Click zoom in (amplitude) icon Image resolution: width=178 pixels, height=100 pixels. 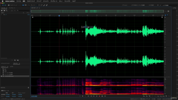(x=144, y=96)
